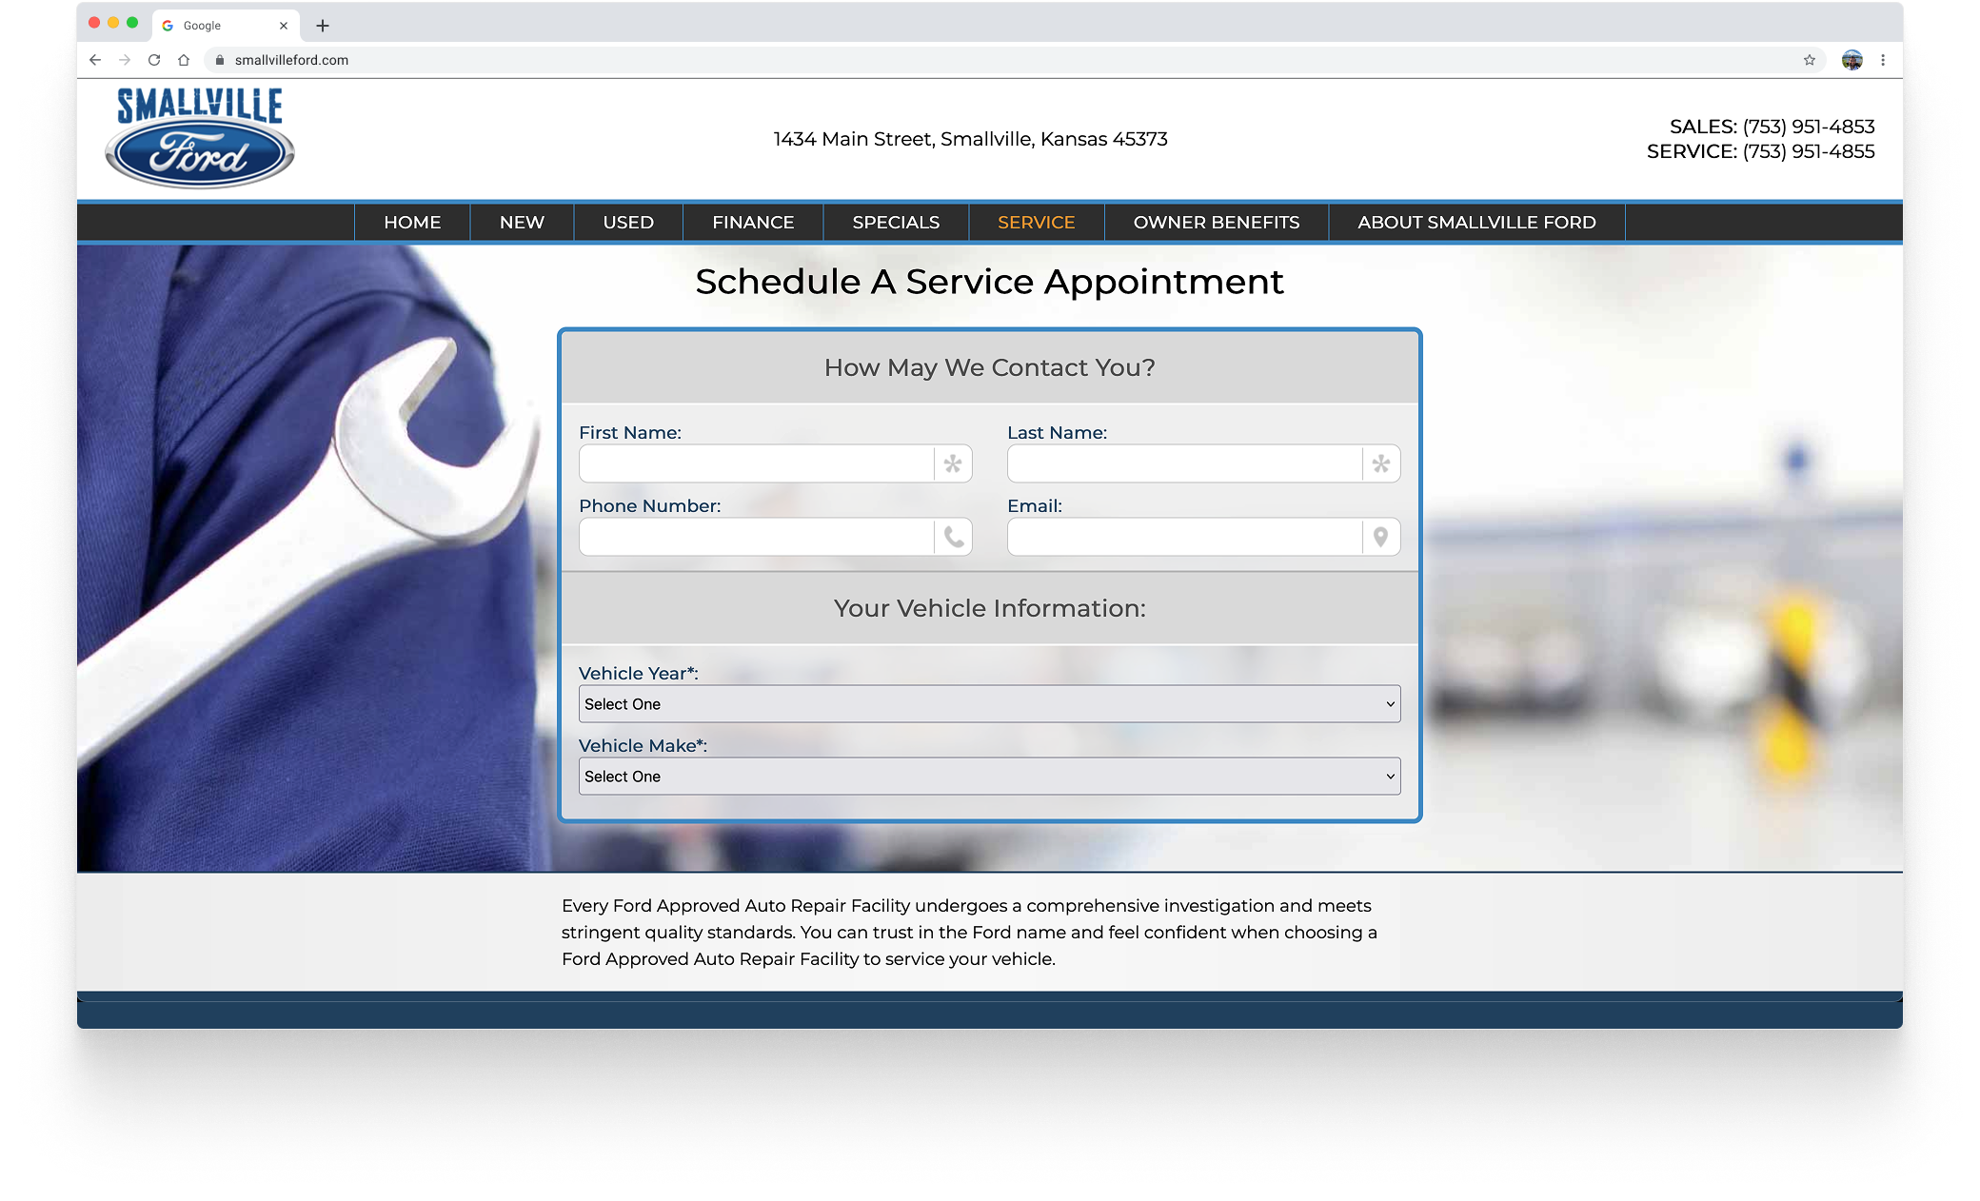
Task: Reload the page with refresh icon
Action: [154, 60]
